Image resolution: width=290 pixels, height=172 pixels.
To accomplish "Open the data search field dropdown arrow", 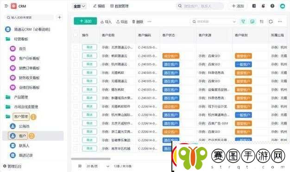I will point(234,22).
